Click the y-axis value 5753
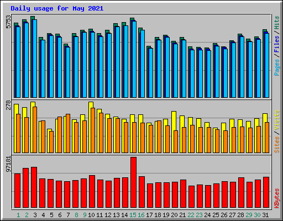Screen dimensions: 283x221 click(x=8, y=22)
